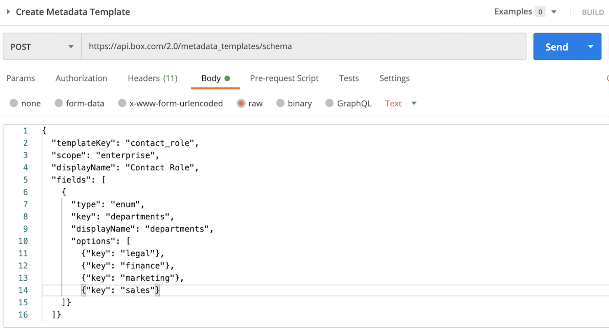609x329 pixels.
Task: Open the Send options dropdown arrow
Action: (591, 47)
